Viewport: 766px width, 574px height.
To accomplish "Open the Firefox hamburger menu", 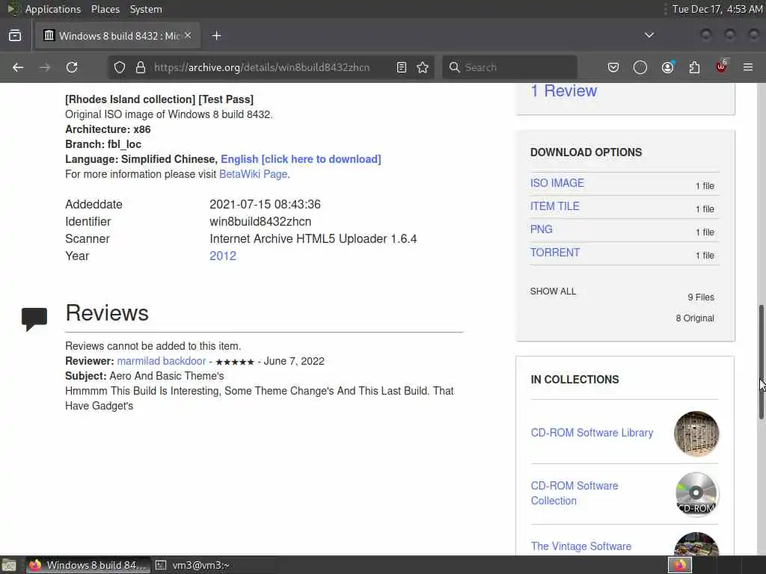I will 748,67.
